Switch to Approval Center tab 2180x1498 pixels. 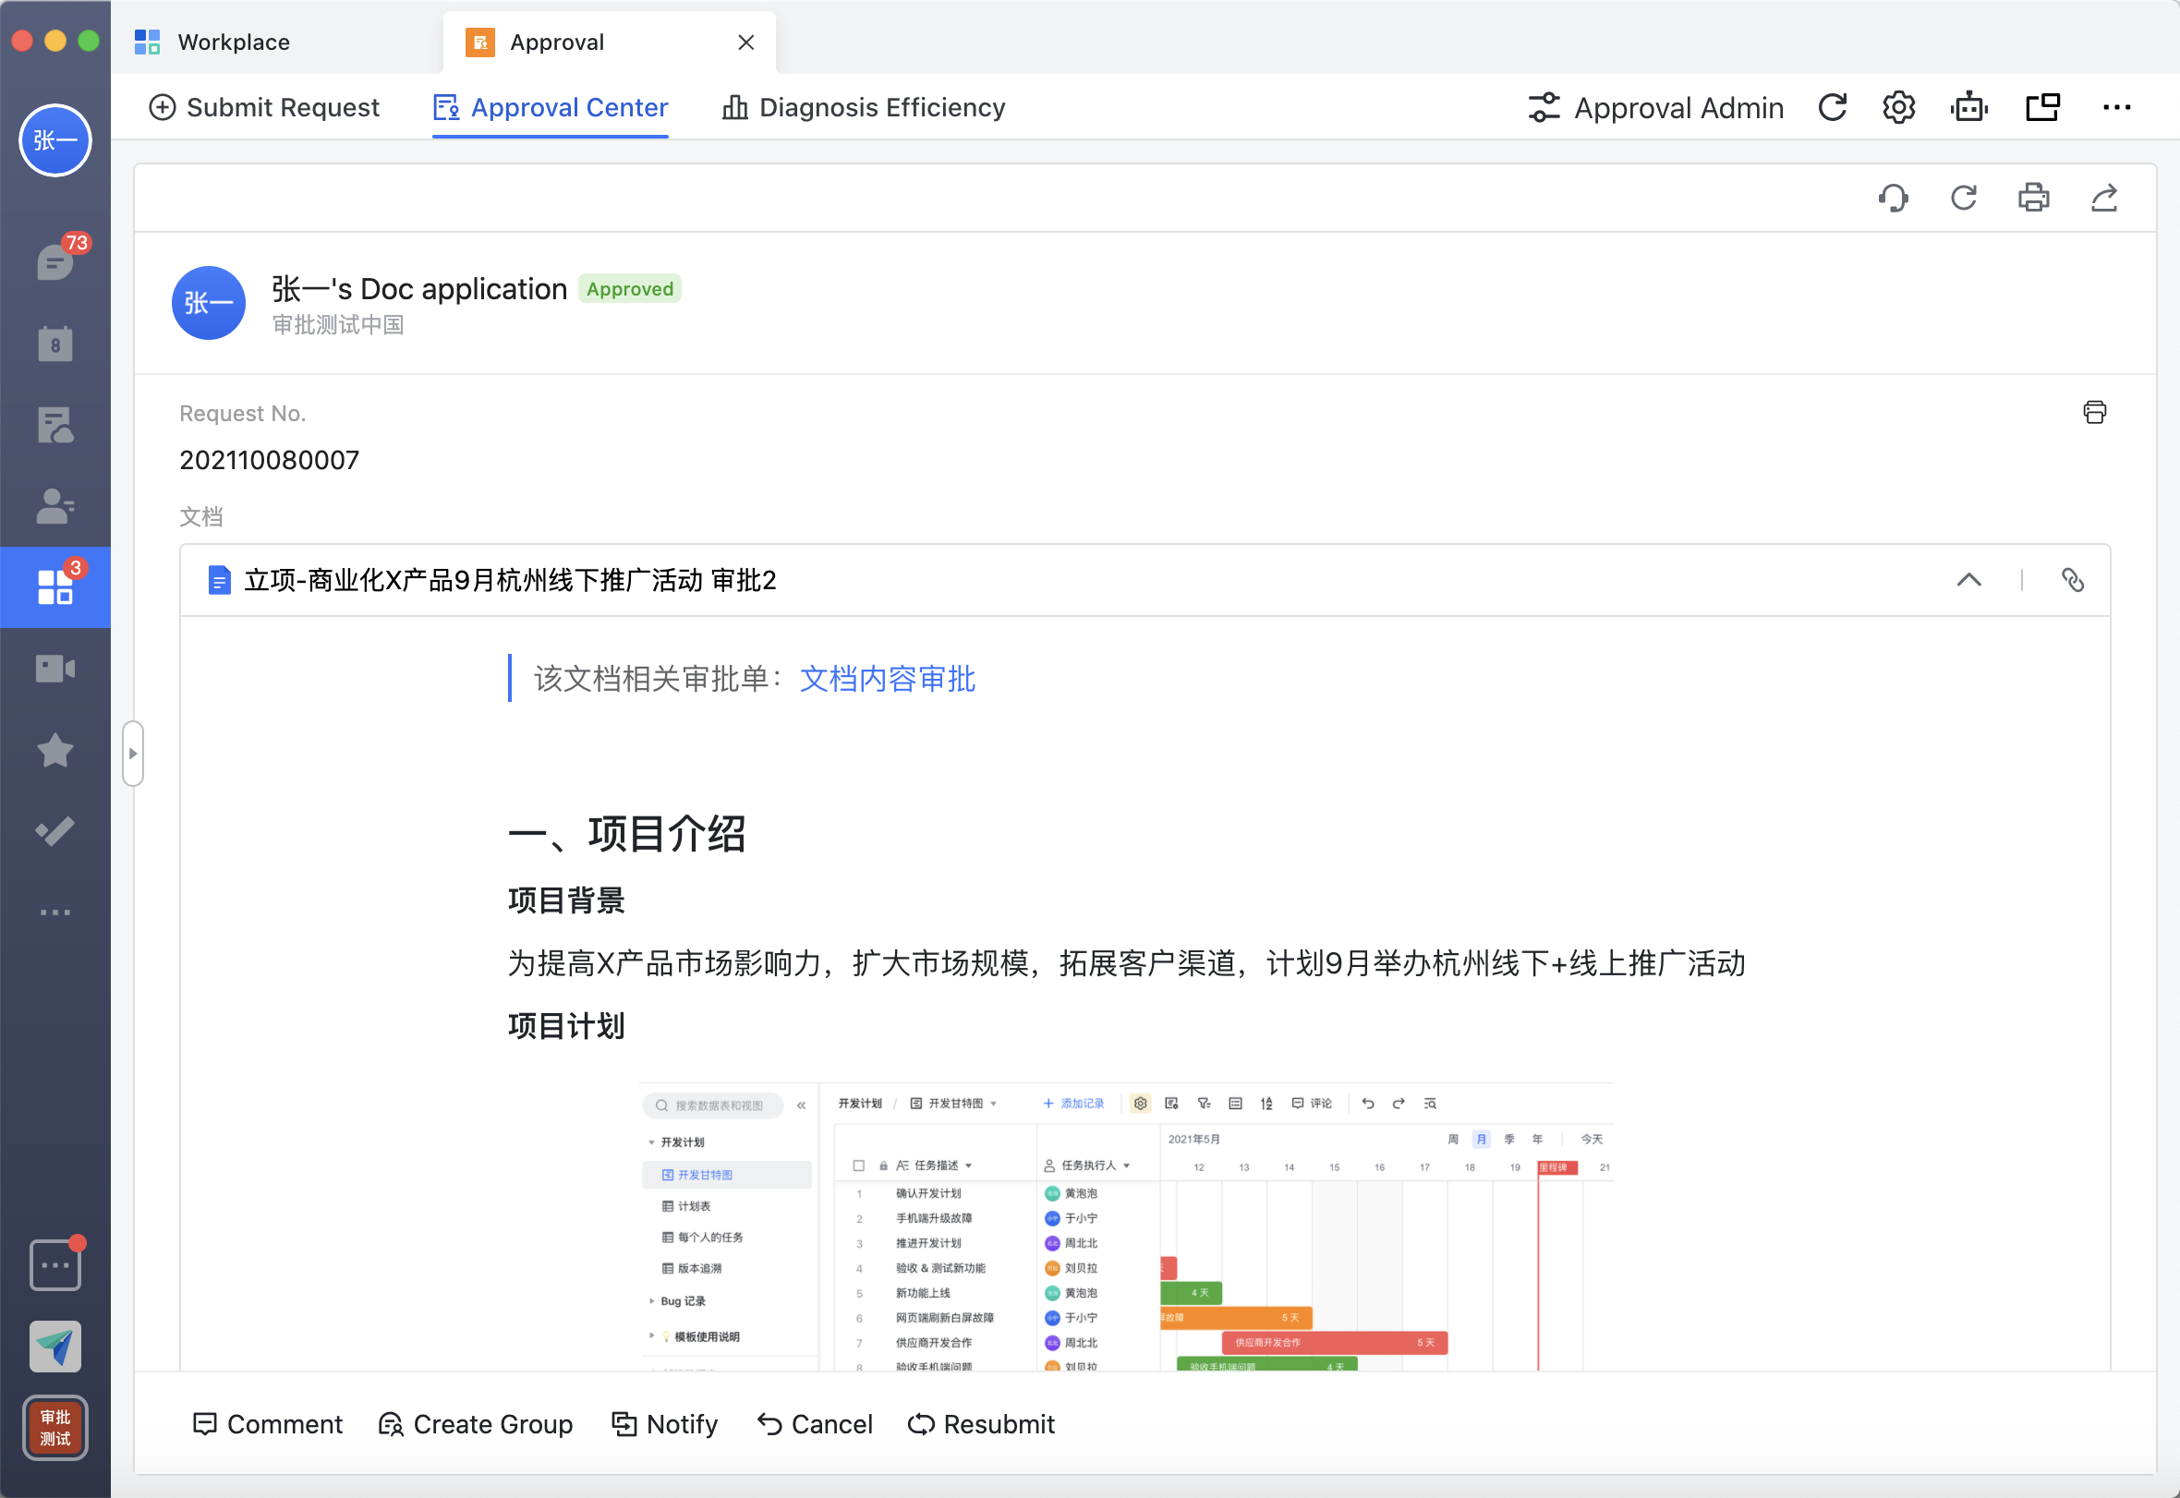[x=551, y=108]
